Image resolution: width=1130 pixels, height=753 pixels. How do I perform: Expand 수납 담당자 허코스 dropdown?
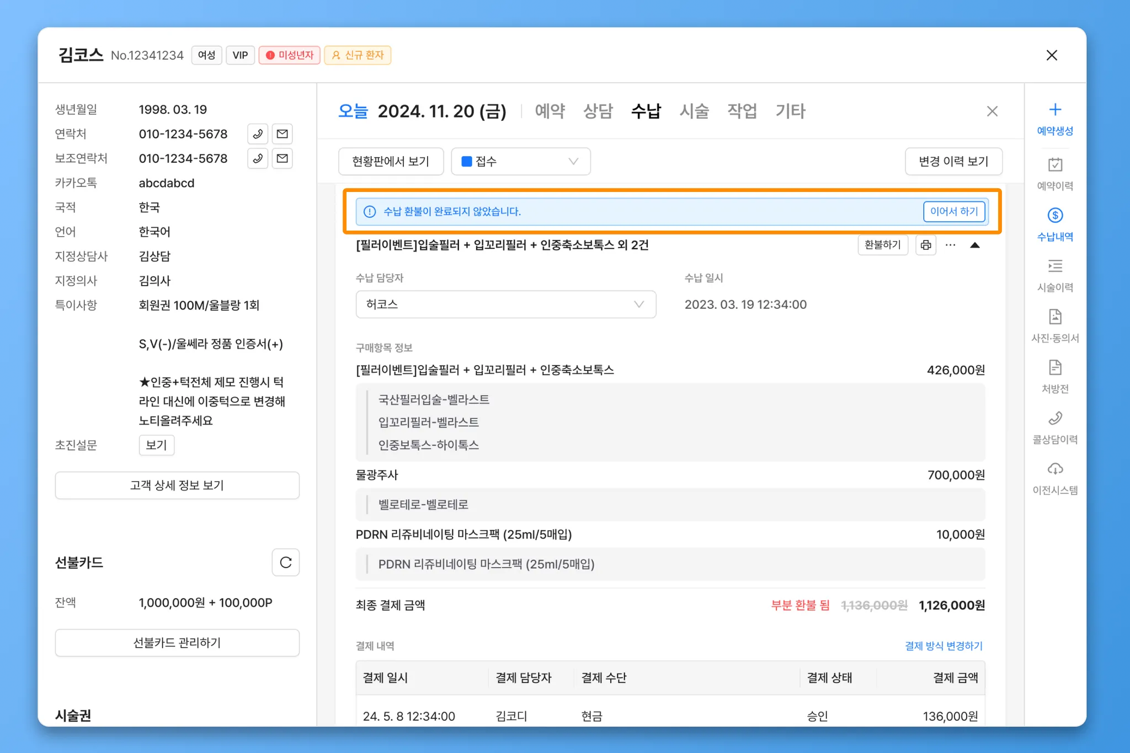[x=505, y=305]
